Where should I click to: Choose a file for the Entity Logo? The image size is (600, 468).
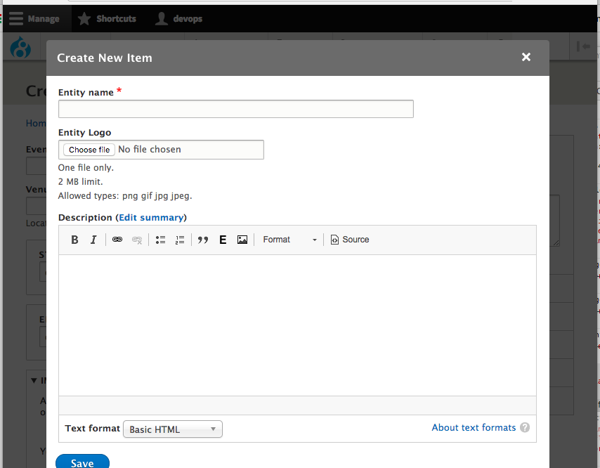pyautogui.click(x=88, y=149)
